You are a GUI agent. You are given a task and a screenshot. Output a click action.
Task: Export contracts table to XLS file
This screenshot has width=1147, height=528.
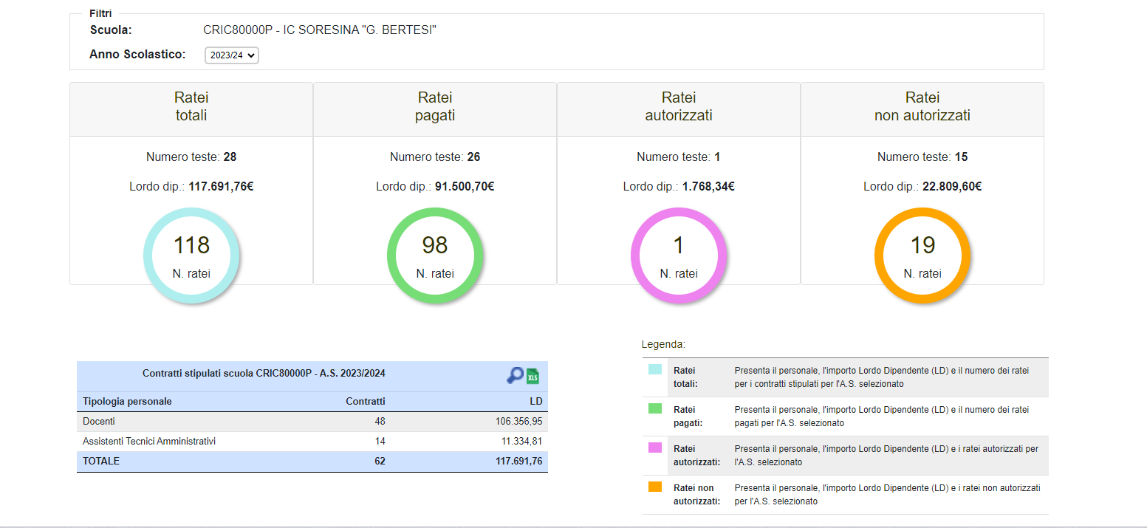tap(533, 376)
